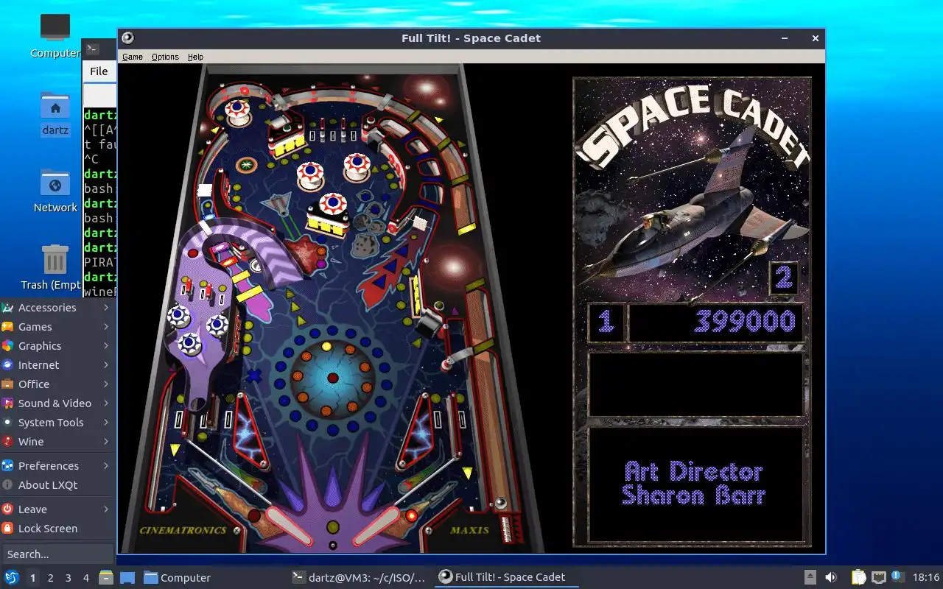Click the silver ball in the plunger lane

(500, 504)
